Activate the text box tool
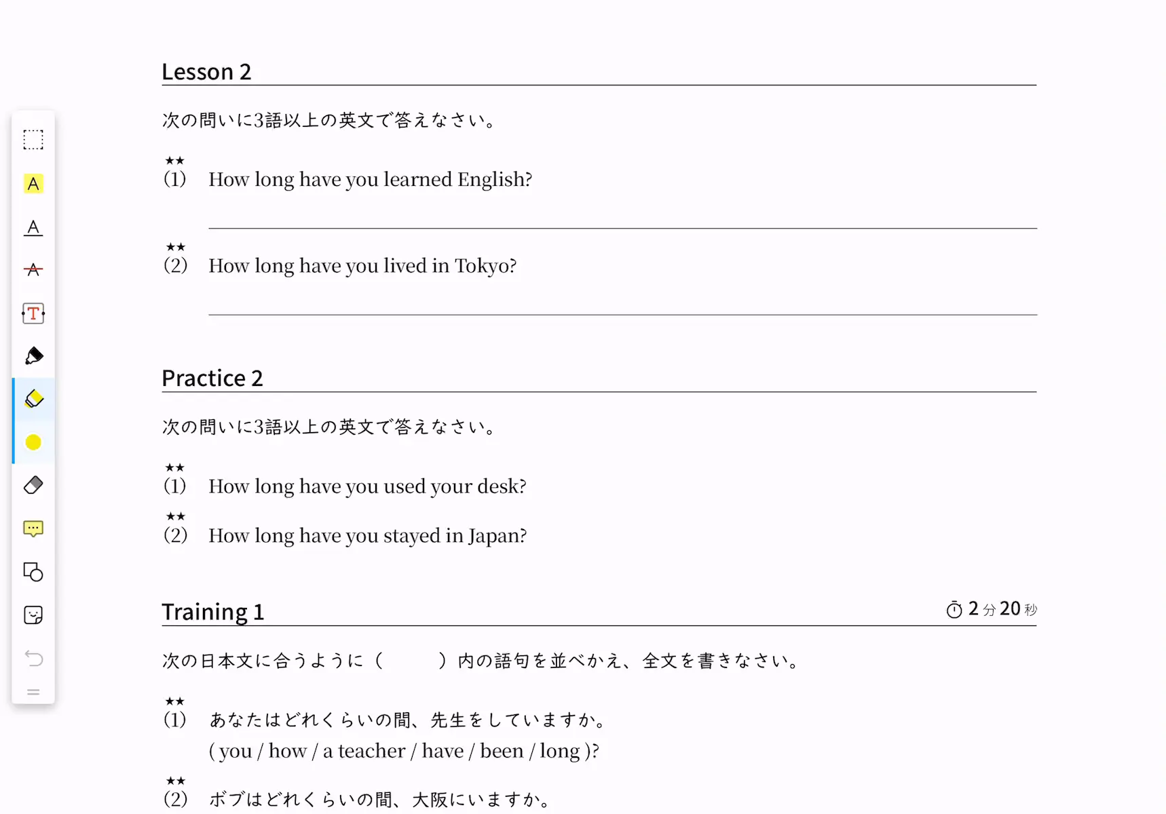 point(33,313)
